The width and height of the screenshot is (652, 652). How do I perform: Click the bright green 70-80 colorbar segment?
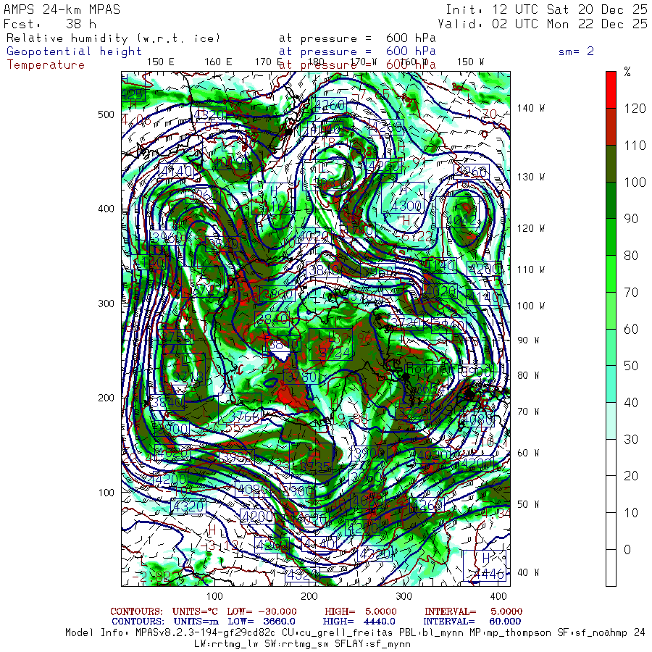coord(611,274)
